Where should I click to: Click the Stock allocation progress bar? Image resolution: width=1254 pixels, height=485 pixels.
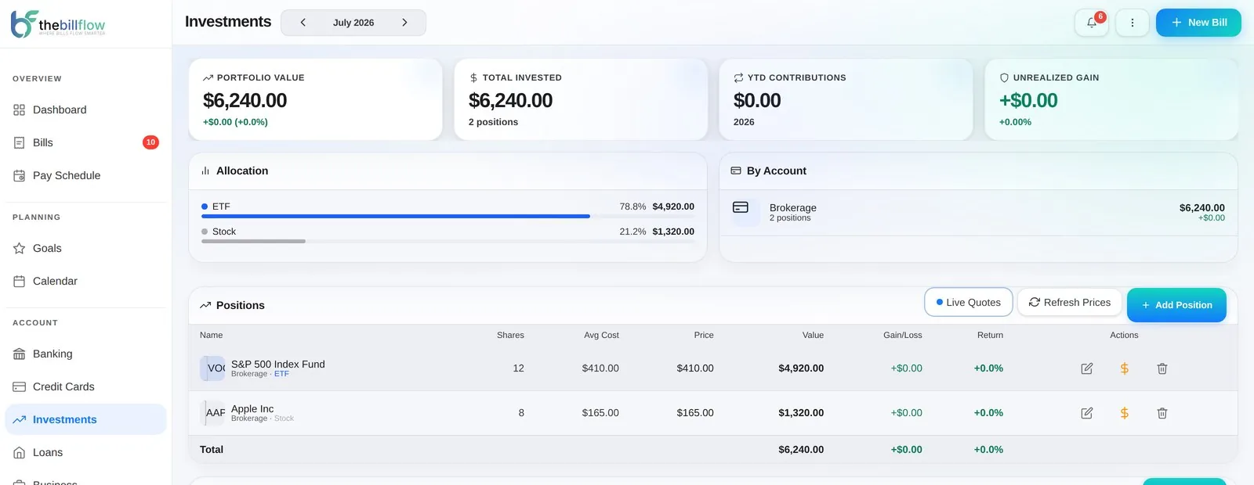448,242
